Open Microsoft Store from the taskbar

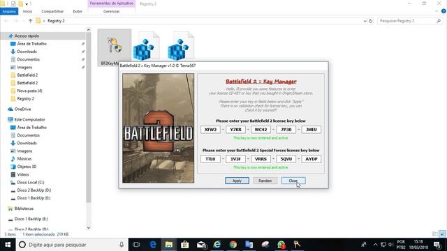pyautogui.click(x=184, y=245)
